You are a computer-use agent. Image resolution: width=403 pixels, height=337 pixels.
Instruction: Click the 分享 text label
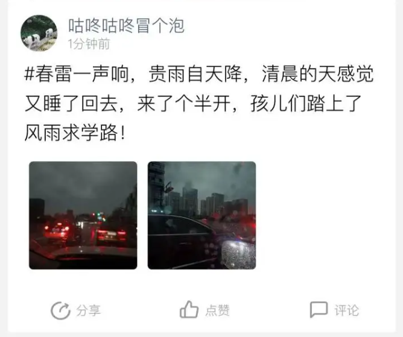point(88,310)
